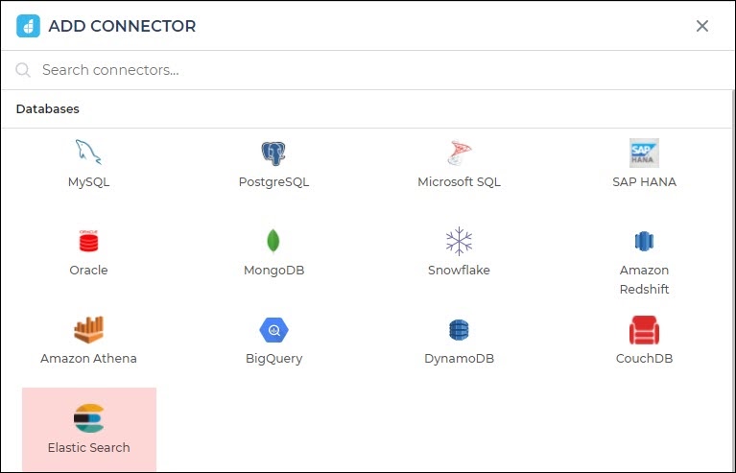Click the Amazon Redshift label text
This screenshot has height=473, width=736.
tap(644, 279)
